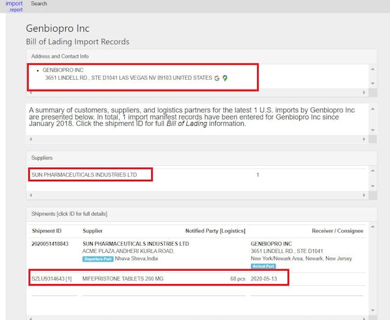
Task: Click Receiver / Consignee column header
Action: 337,231
